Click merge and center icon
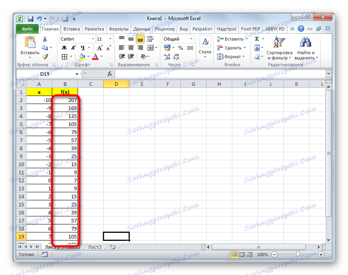The height and width of the screenshot is (275, 348). pos(150,48)
